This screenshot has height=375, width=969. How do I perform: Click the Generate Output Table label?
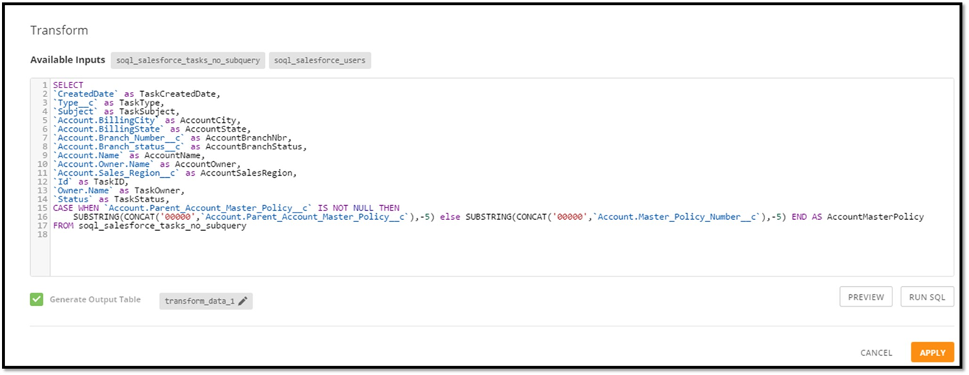[x=95, y=300]
